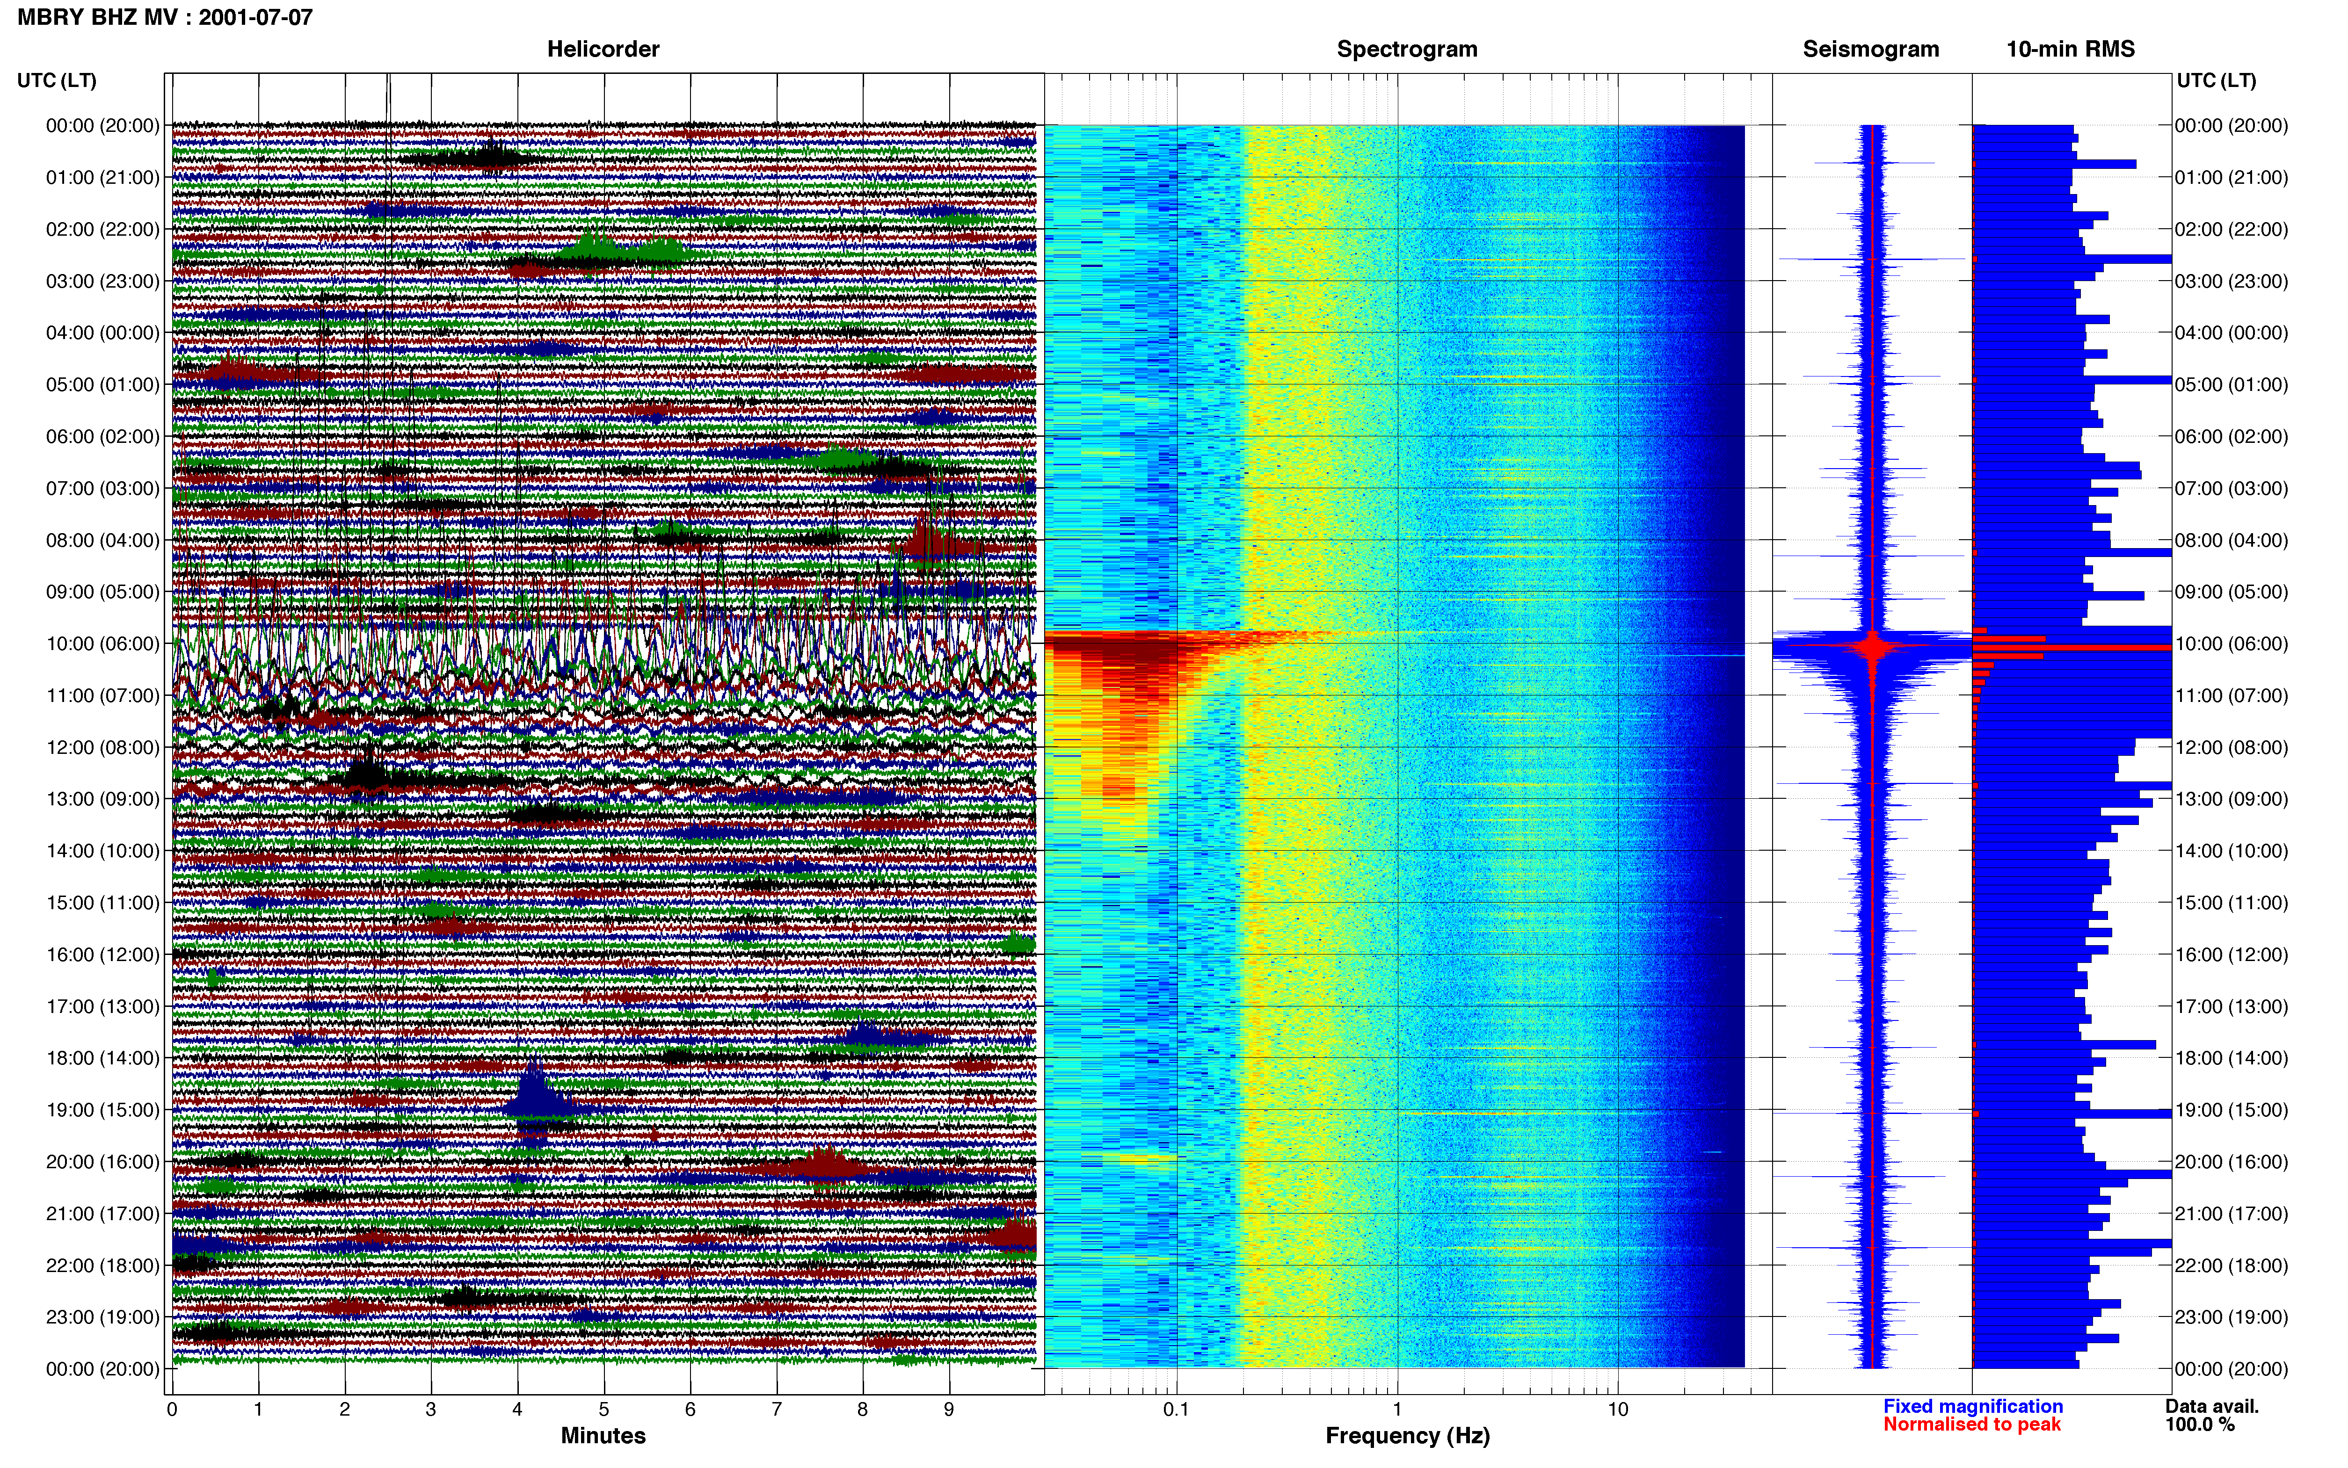Click 22:00 (18:00) on the left time axis

coord(103,1265)
